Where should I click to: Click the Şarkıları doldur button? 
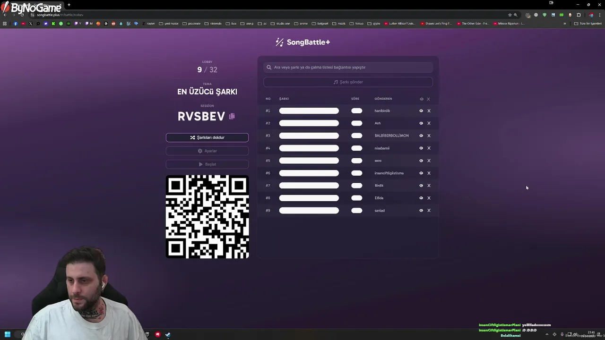tap(207, 137)
